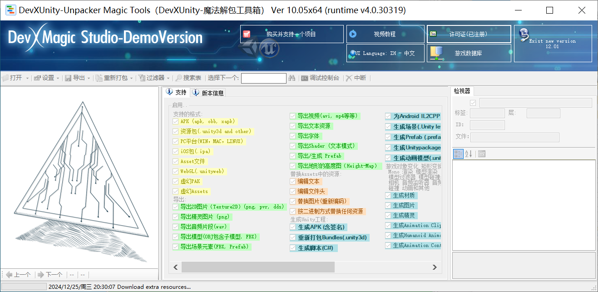Toggle the 导出文本资源 checkbox
The image size is (598, 292).
(293, 126)
